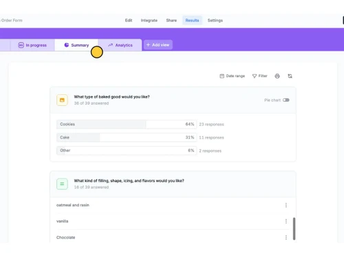Screen dimensions: 344x258
Task: Click the funnel icon beside Filter
Action: 255,76
